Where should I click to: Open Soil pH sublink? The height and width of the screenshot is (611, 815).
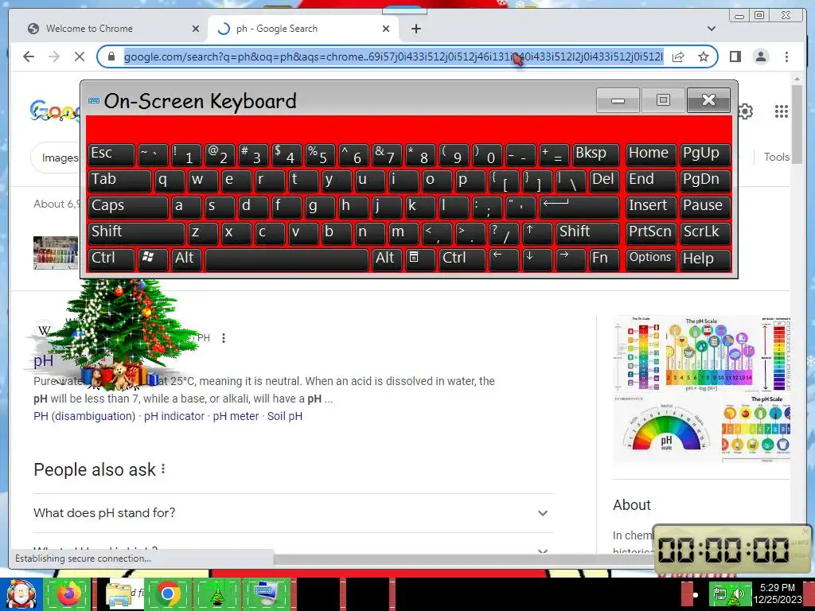tap(285, 416)
